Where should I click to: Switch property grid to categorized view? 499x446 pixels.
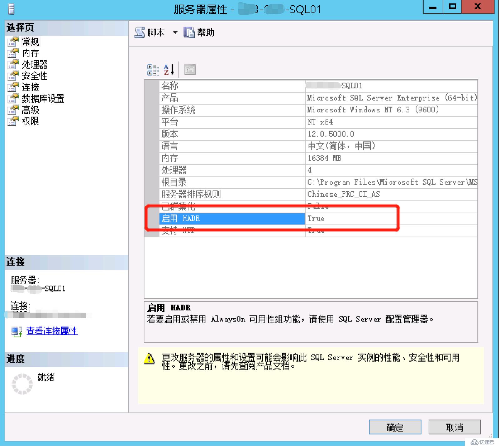(153, 70)
